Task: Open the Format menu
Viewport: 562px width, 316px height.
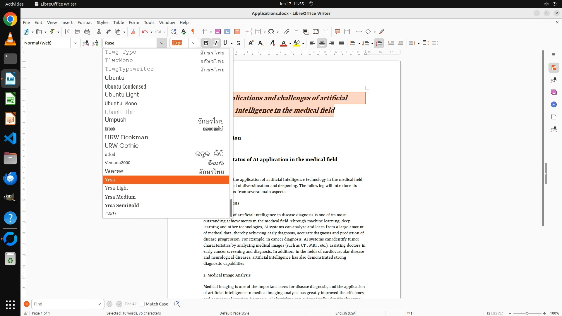Action: coord(85,22)
